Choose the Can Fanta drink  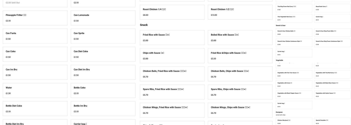pyautogui.click(x=35, y=36)
